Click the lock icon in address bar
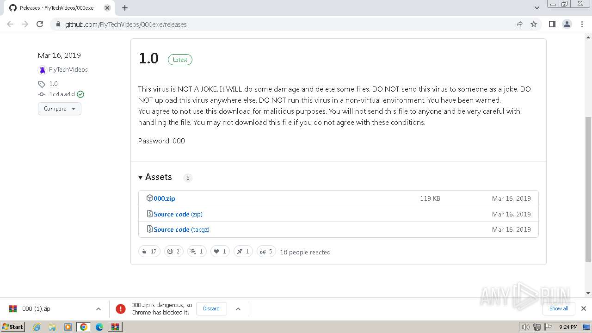The image size is (592, 333). 58,25
